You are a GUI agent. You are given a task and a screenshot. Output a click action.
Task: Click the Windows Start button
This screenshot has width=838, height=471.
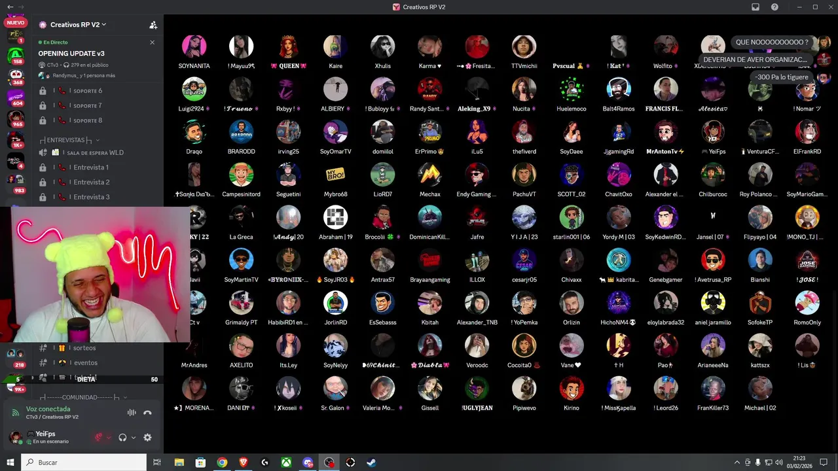point(10,462)
